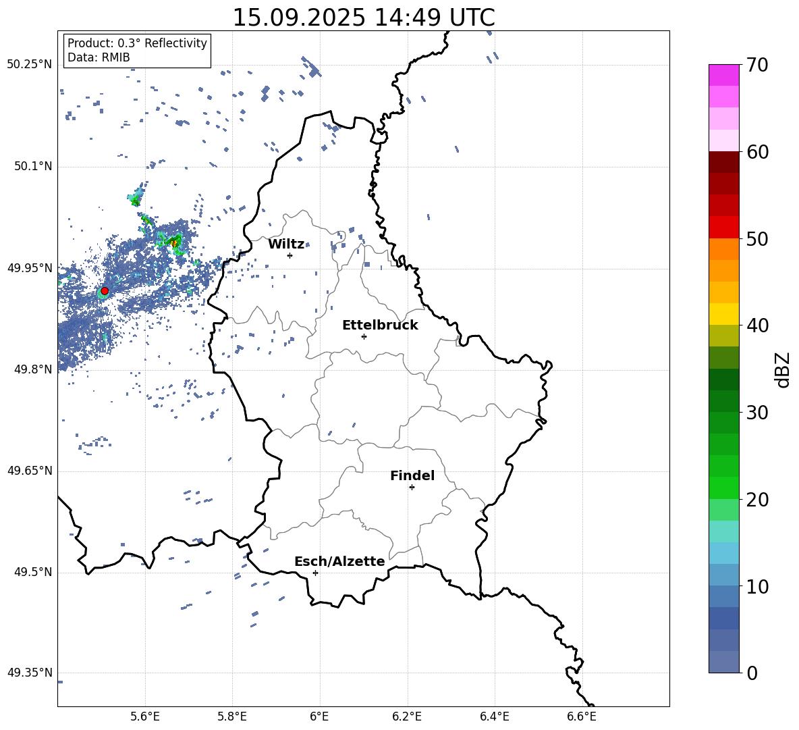This screenshot has width=799, height=730.
Task: Click the 60 value on colorbar
Action: [757, 152]
